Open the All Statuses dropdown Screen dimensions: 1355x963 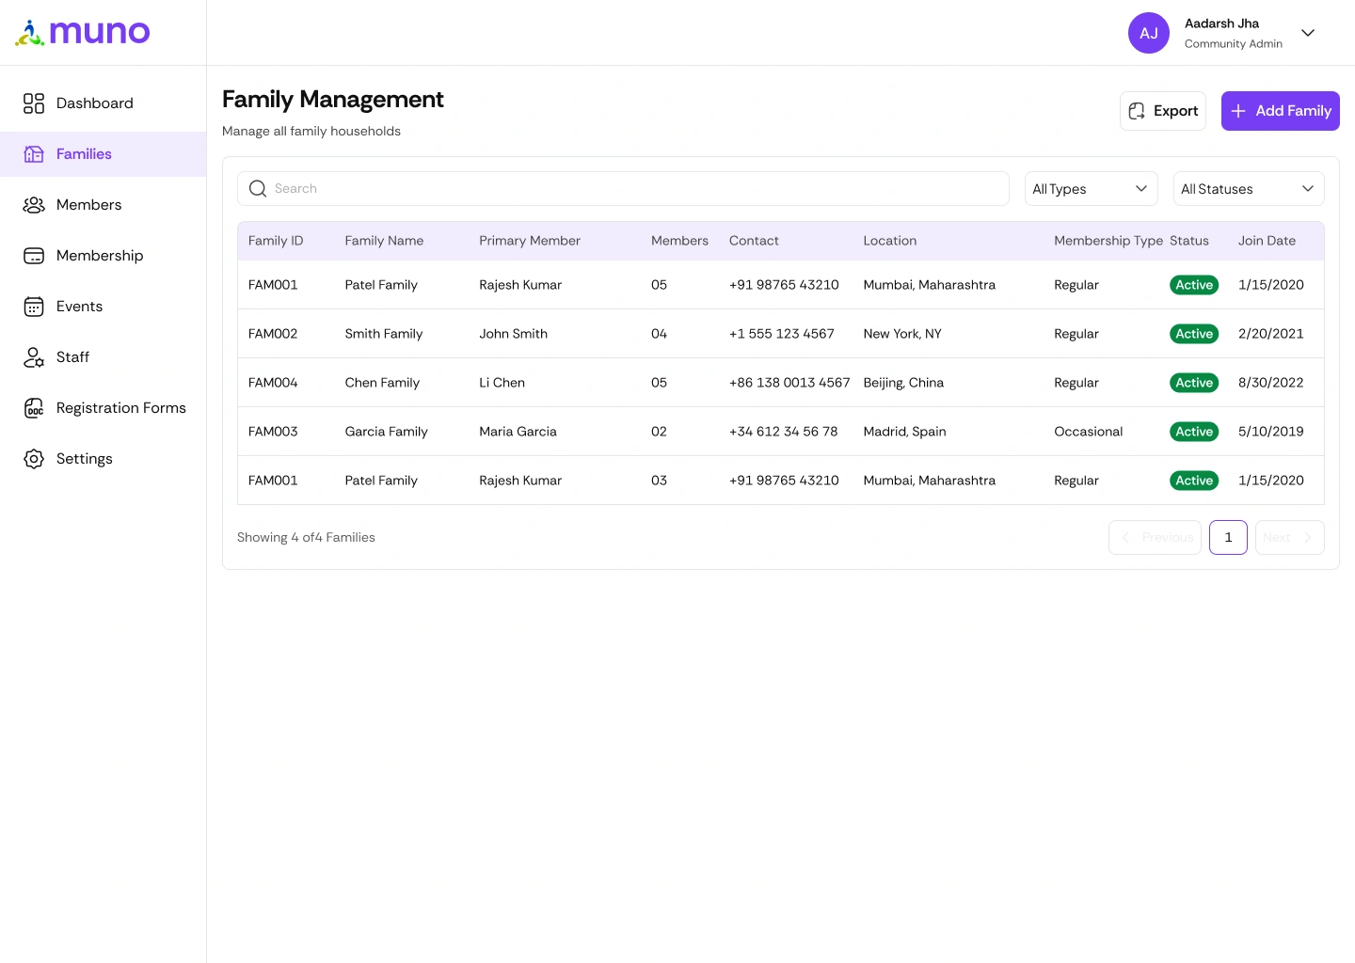pyautogui.click(x=1249, y=189)
